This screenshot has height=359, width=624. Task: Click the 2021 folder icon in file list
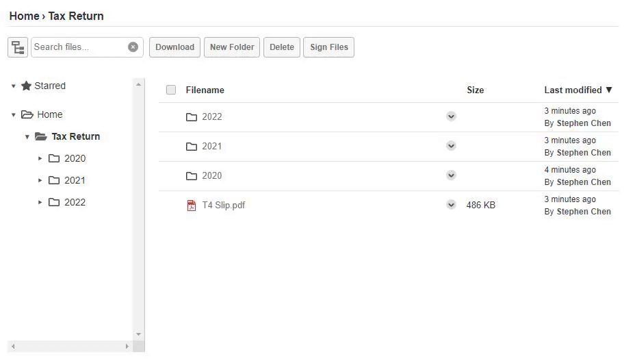pyautogui.click(x=192, y=146)
